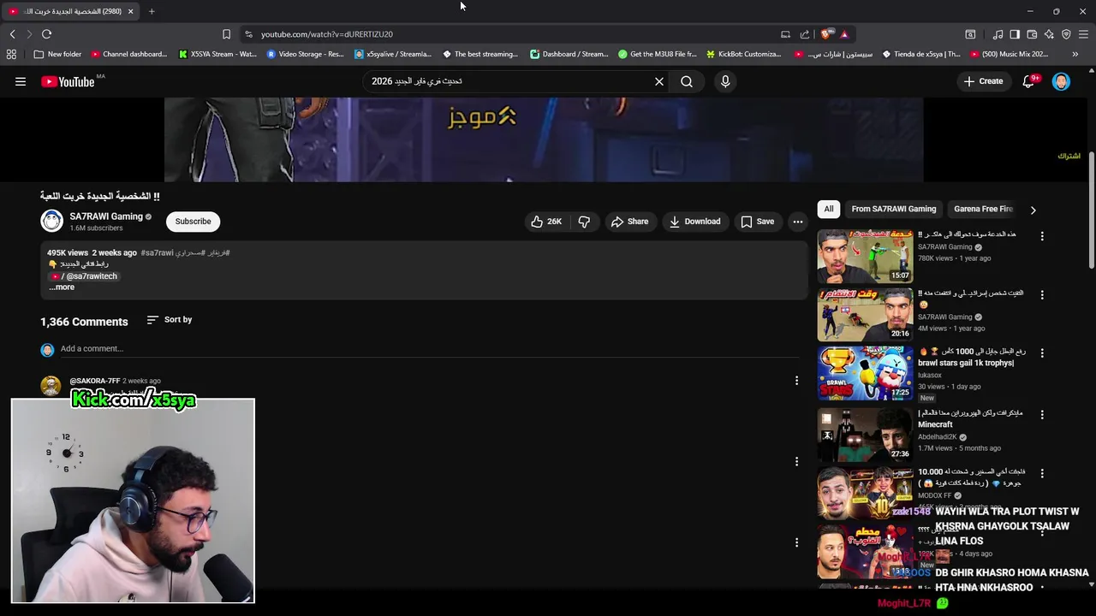Open Brave Rewards triangle icon
This screenshot has height=616, width=1096.
[843, 34]
